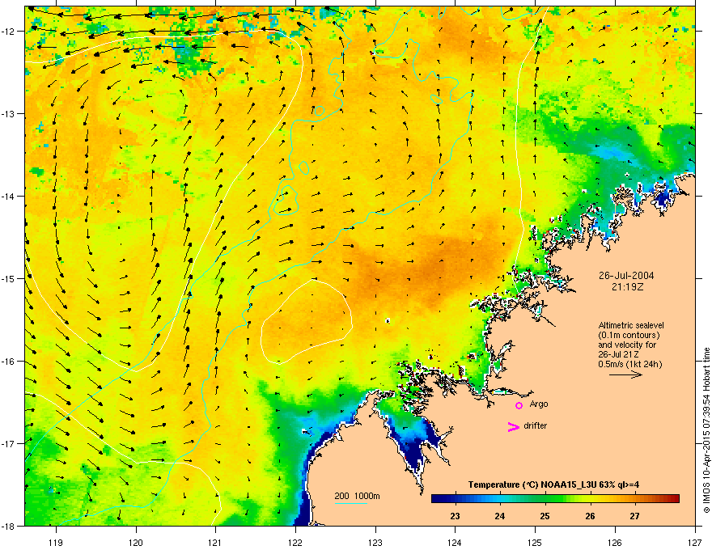Click latitude axis label -13
This screenshot has width=712, height=550.
tap(9, 114)
